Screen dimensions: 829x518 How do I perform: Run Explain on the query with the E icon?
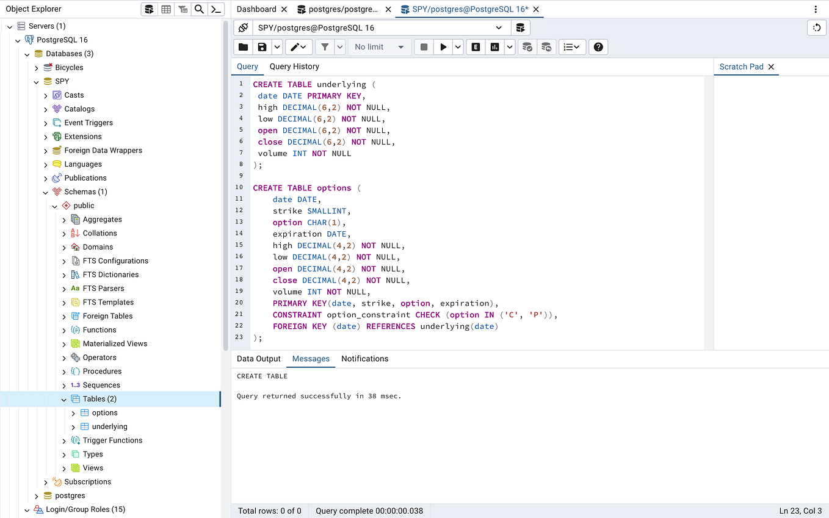click(475, 46)
